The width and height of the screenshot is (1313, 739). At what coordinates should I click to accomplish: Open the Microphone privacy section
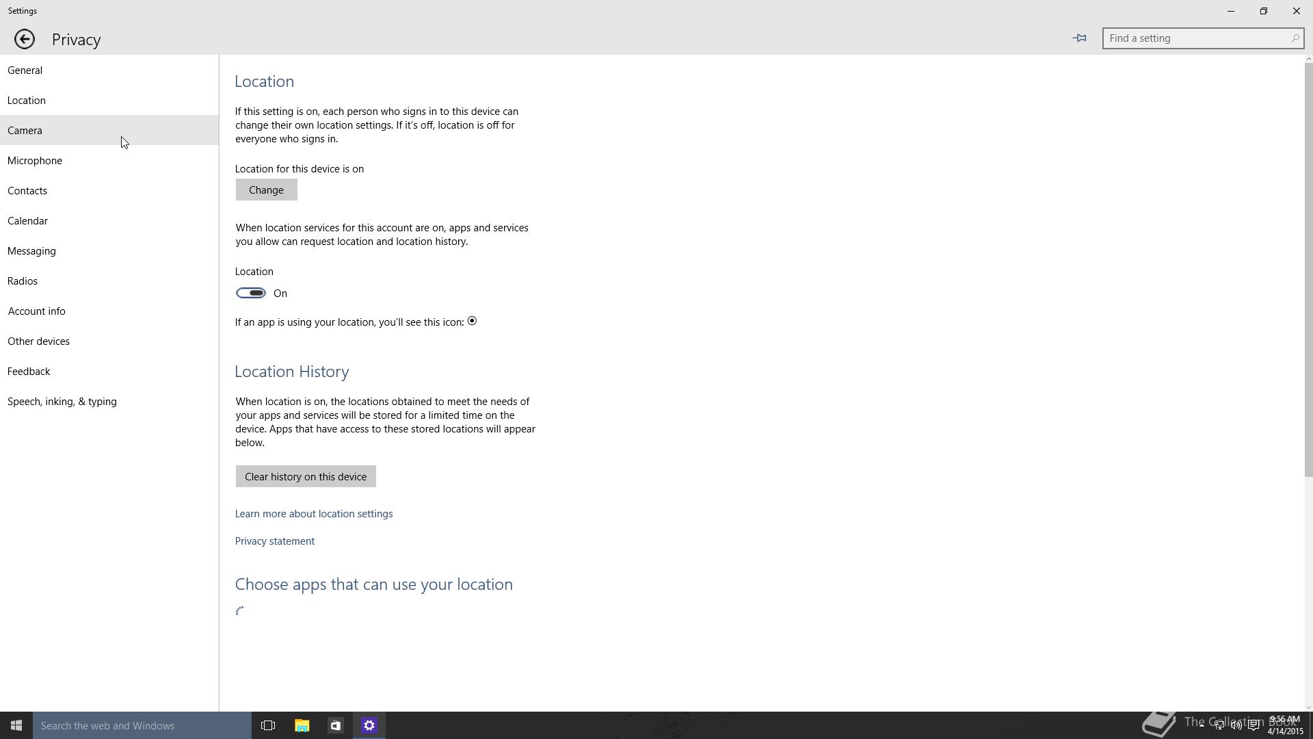(35, 160)
